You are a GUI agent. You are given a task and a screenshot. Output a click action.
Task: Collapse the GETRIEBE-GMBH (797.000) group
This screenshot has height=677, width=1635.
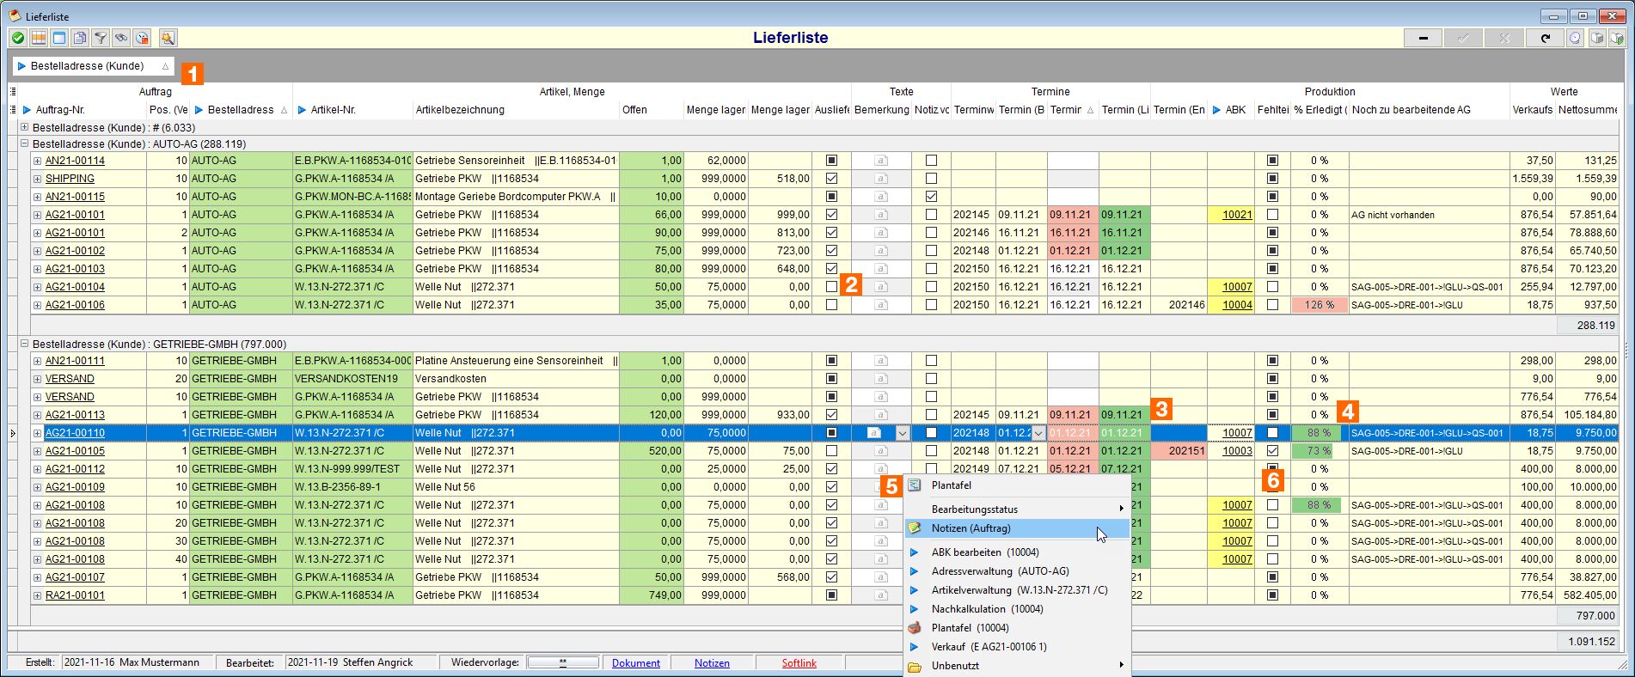point(24,345)
